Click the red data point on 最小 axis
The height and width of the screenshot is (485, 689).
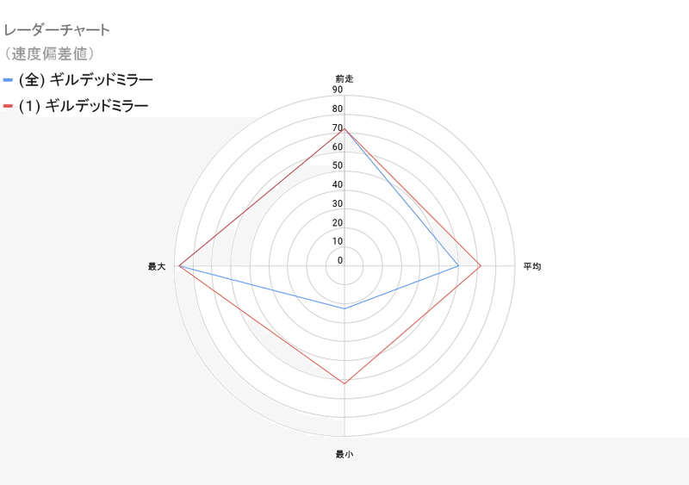[344, 383]
